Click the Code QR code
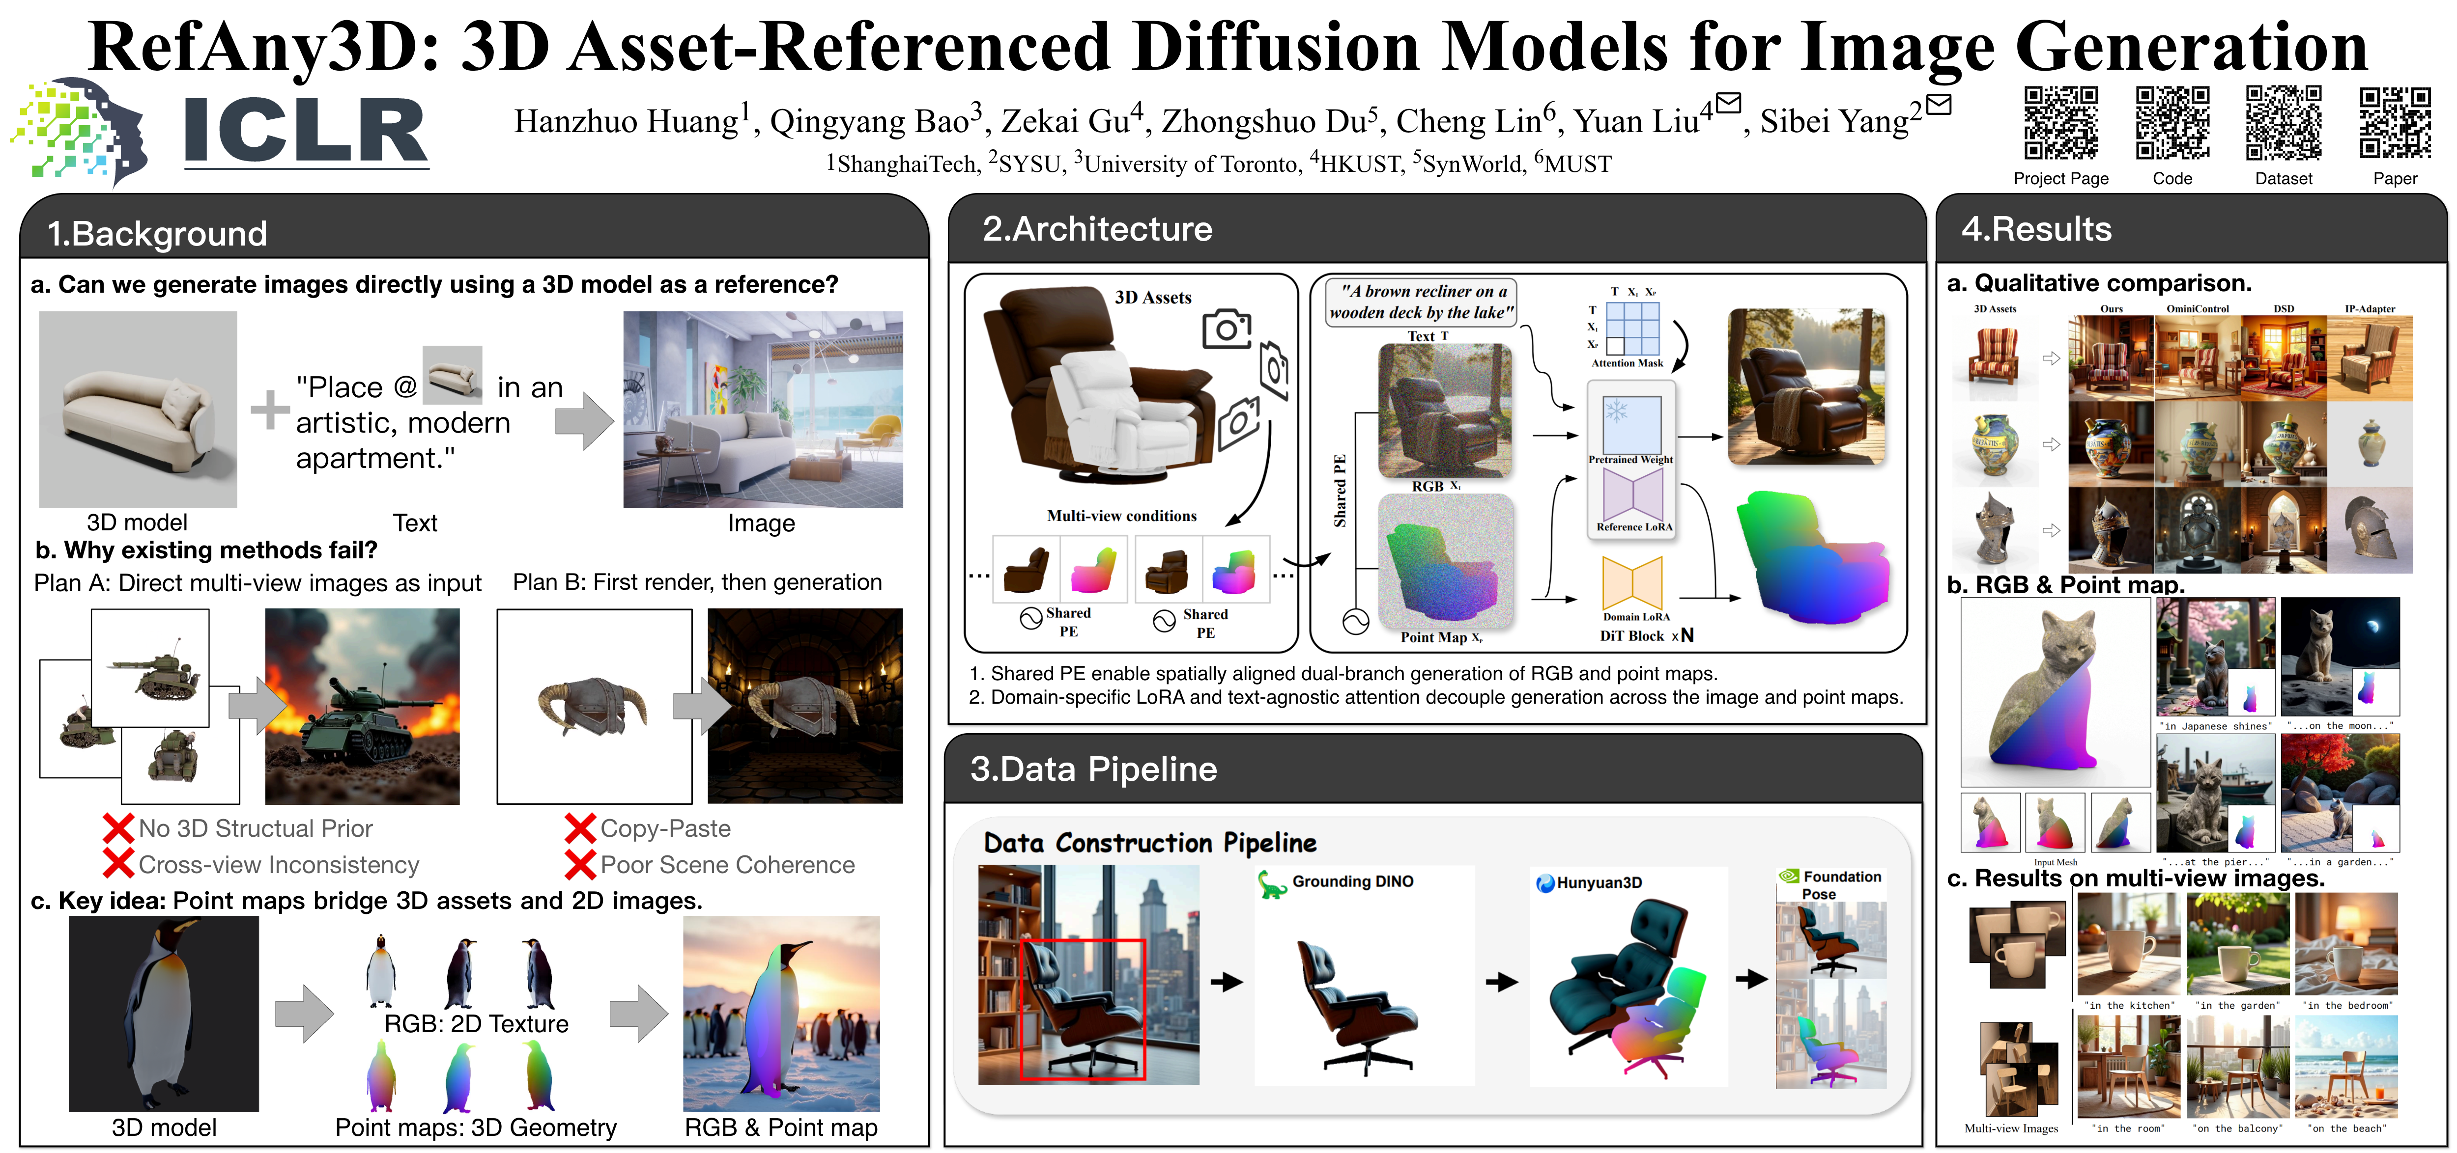Screen dimensions: 2457x1153 click(x=2172, y=123)
